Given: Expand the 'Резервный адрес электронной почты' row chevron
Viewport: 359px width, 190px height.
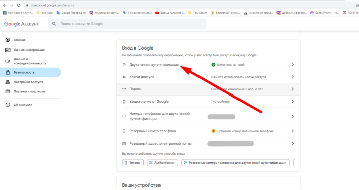Looking at the screenshot, I should point(293,144).
